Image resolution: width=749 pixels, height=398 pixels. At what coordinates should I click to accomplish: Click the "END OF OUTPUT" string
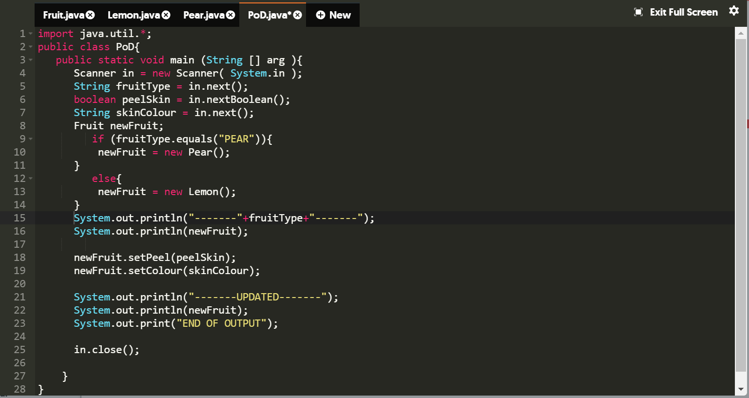(x=222, y=323)
